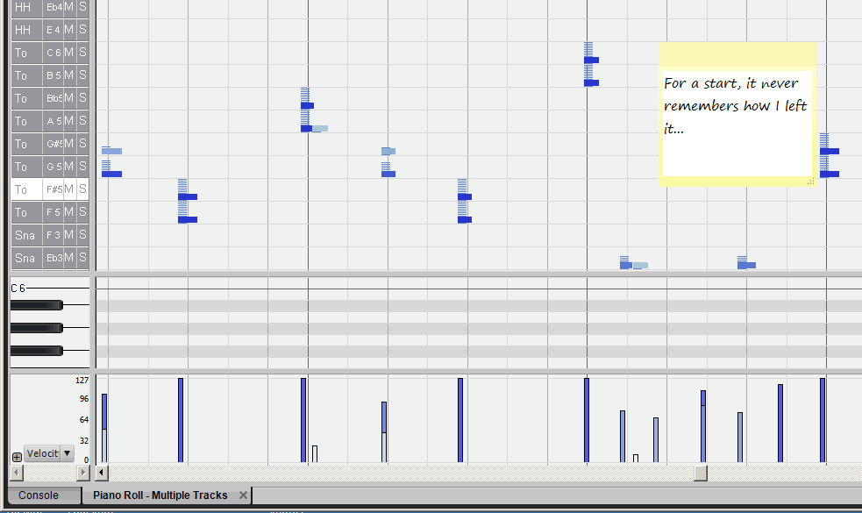Click the plus icon beside Velocity

[x=17, y=457]
